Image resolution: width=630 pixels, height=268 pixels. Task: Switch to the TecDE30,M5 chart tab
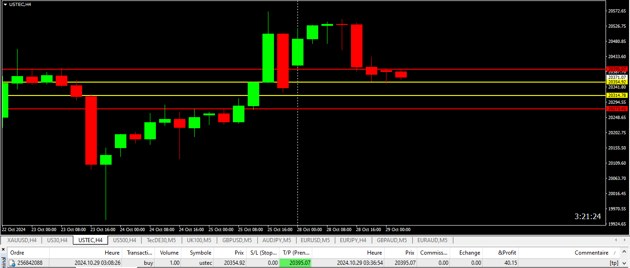click(x=161, y=240)
